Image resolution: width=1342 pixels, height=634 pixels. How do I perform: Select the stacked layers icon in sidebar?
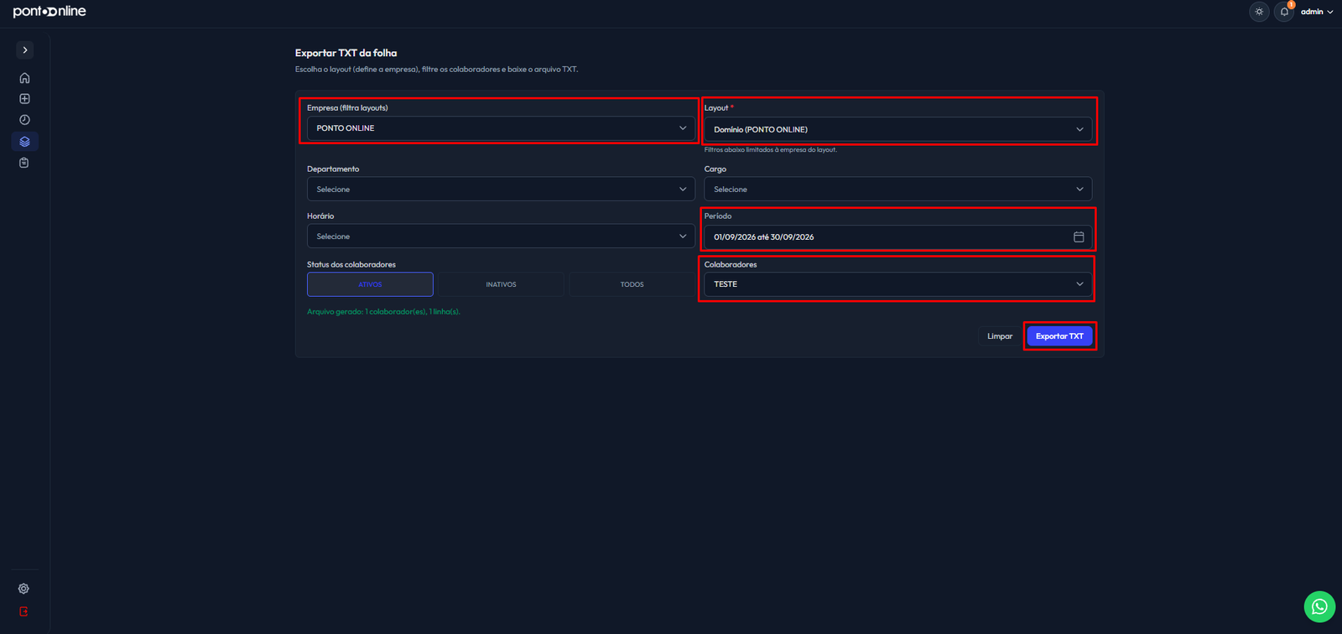(x=24, y=142)
